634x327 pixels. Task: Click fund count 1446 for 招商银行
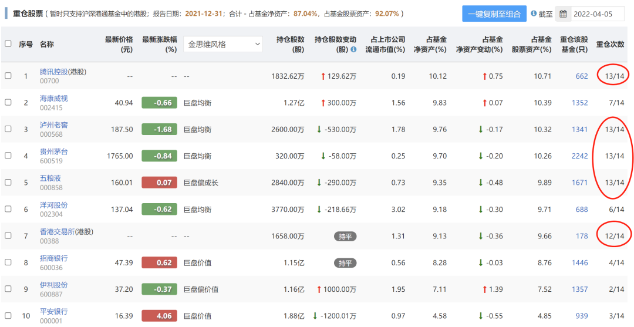(x=579, y=263)
